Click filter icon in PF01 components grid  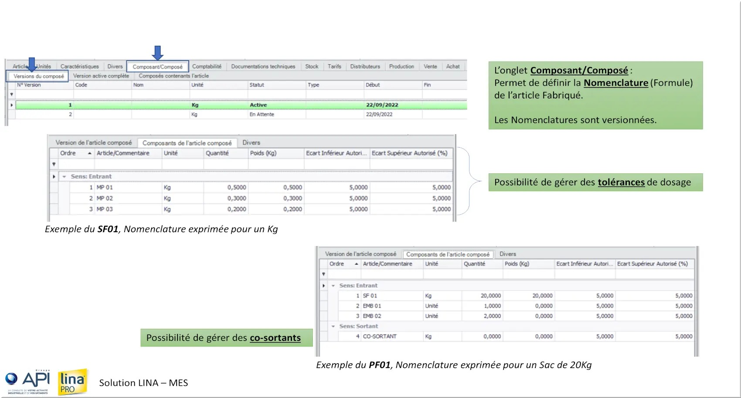pyautogui.click(x=323, y=274)
